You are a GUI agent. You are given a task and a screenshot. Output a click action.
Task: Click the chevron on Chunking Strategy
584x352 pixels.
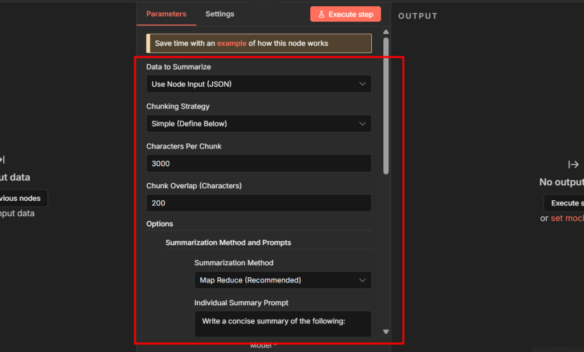(363, 123)
